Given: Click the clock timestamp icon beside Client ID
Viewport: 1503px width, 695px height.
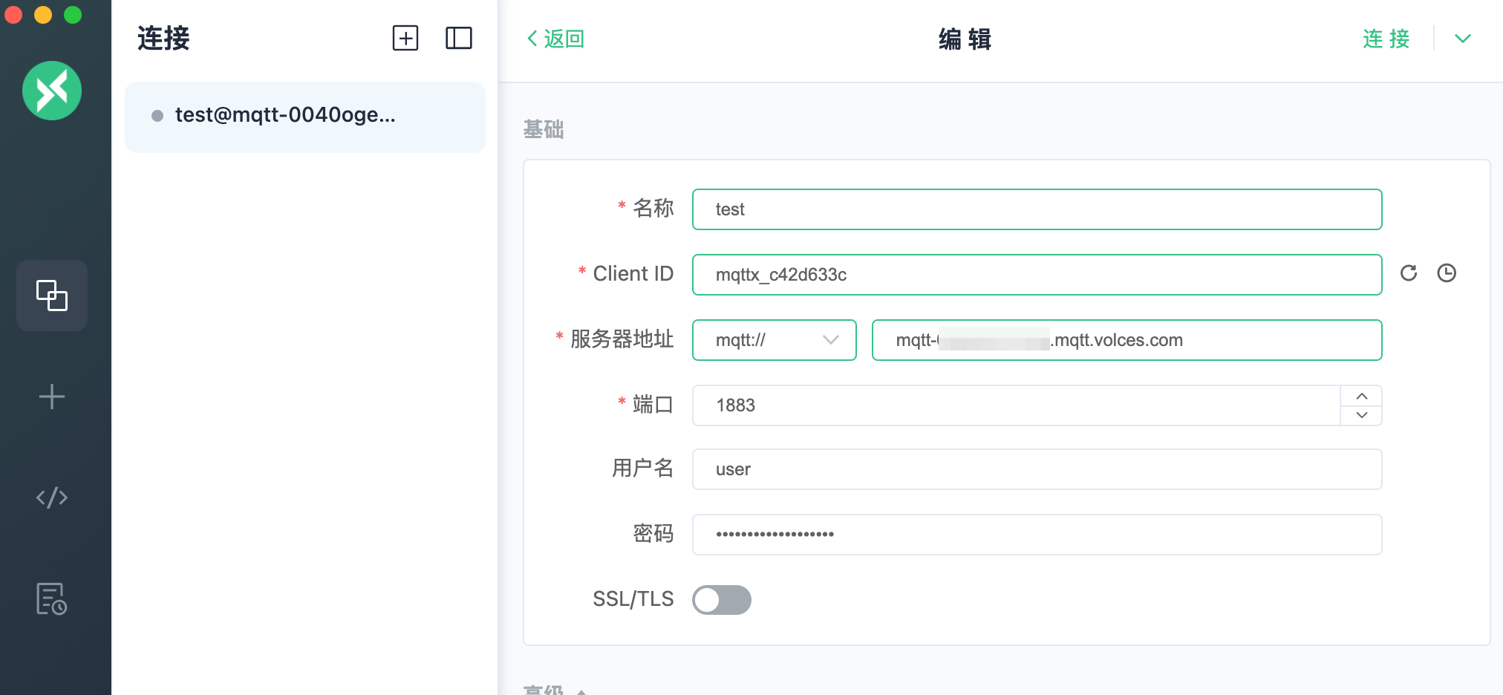Looking at the screenshot, I should click(1447, 273).
